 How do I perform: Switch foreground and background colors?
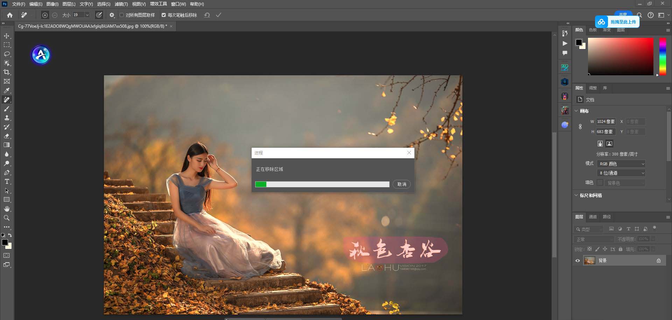click(x=10, y=235)
